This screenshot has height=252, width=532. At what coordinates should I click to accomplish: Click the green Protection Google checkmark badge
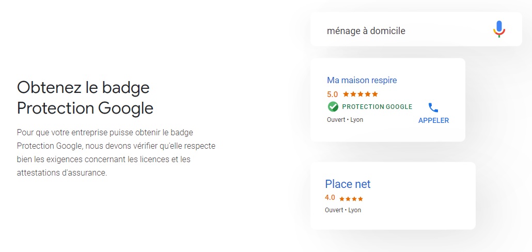point(333,107)
